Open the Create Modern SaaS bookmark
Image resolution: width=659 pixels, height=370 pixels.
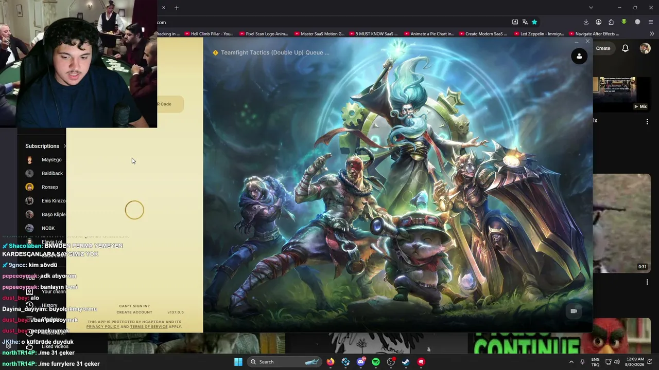tap(482, 34)
